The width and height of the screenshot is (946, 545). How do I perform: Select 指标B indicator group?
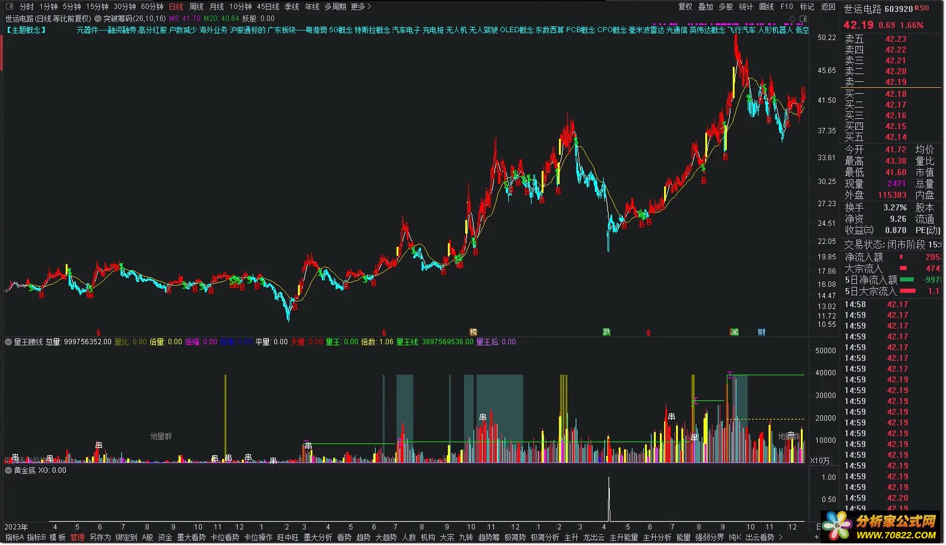coord(36,537)
